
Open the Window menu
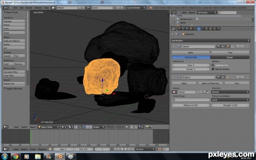point(38,8)
